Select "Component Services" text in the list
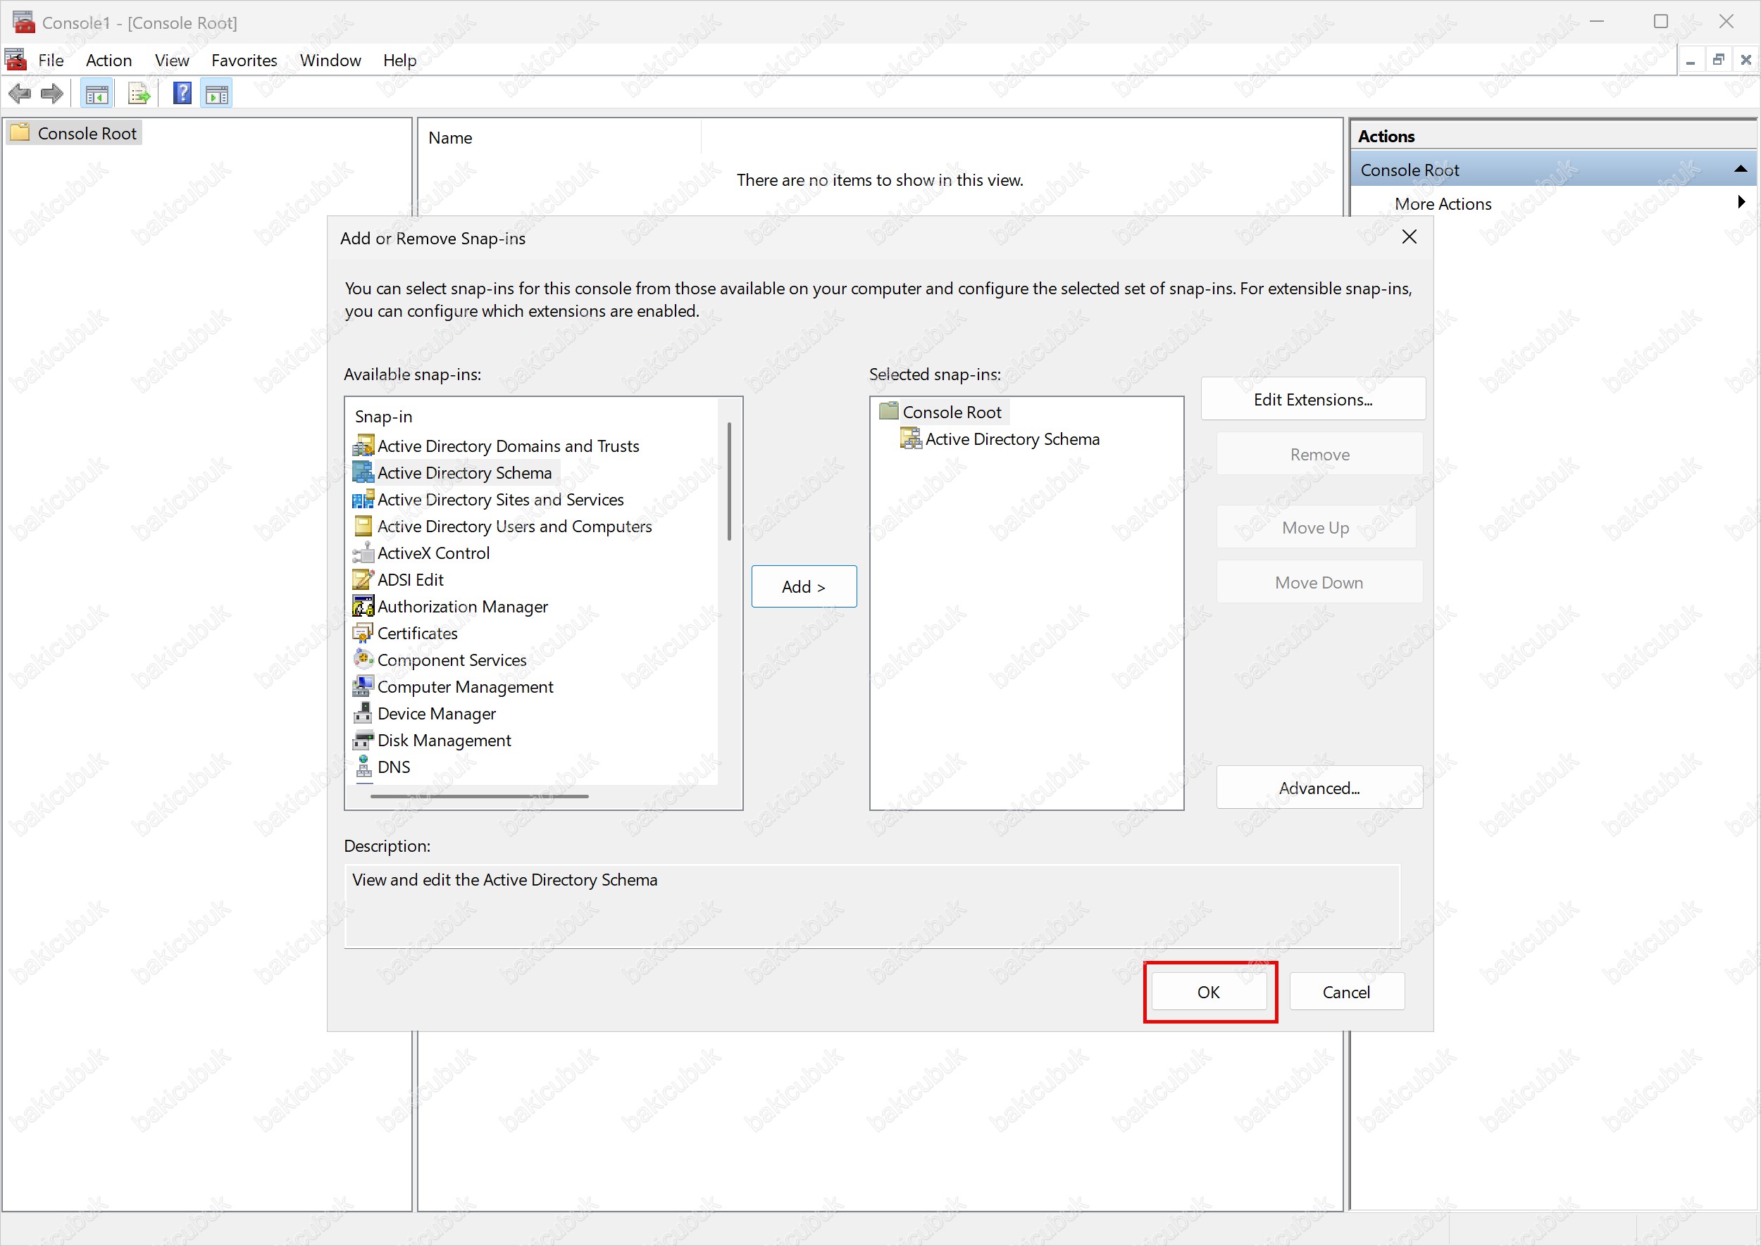 click(x=452, y=660)
